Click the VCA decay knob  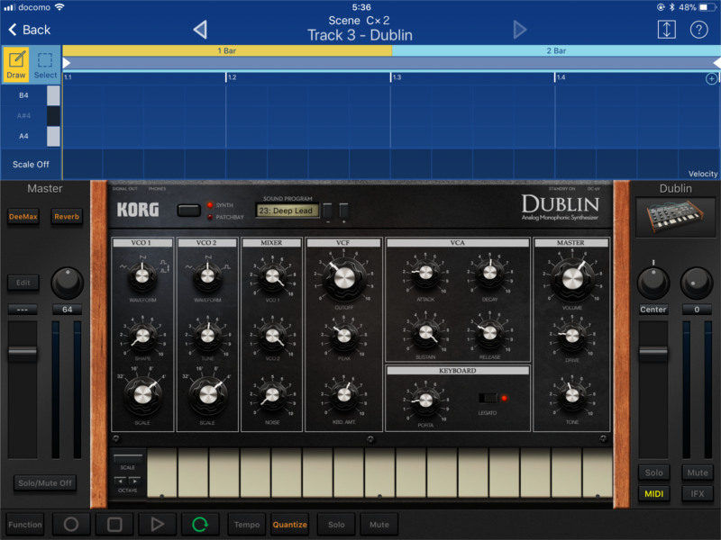[489, 273]
